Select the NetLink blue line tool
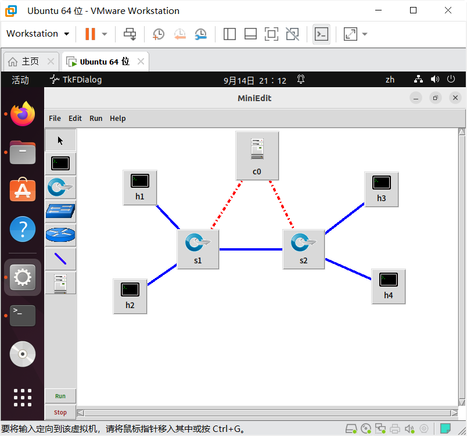The height and width of the screenshot is (436, 467). coord(60,259)
